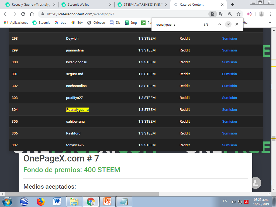This screenshot has height=207, width=276.
Task: Click the vertical scrollbar down arrow
Action: (x=274, y=189)
